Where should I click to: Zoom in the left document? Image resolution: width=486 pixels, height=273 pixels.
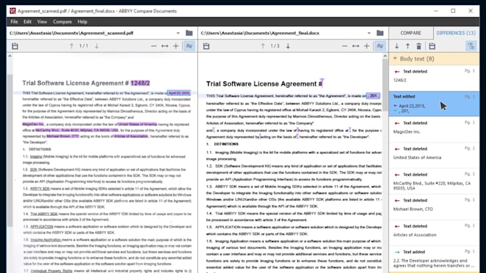pos(176,46)
